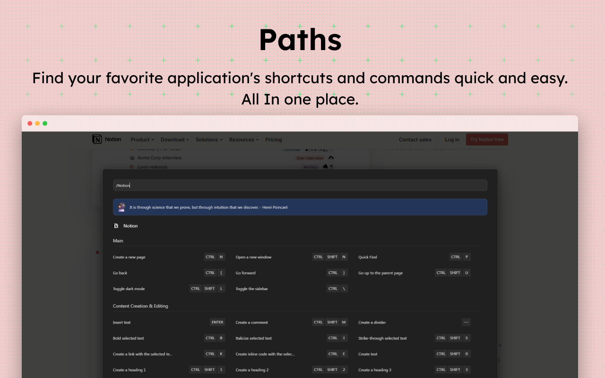Expand the Product dropdown menu
The width and height of the screenshot is (605, 378).
pyautogui.click(x=142, y=140)
